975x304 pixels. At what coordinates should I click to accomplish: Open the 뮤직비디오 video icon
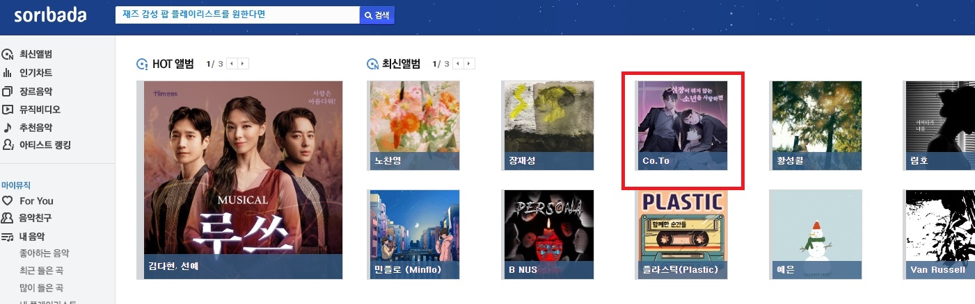(8, 109)
